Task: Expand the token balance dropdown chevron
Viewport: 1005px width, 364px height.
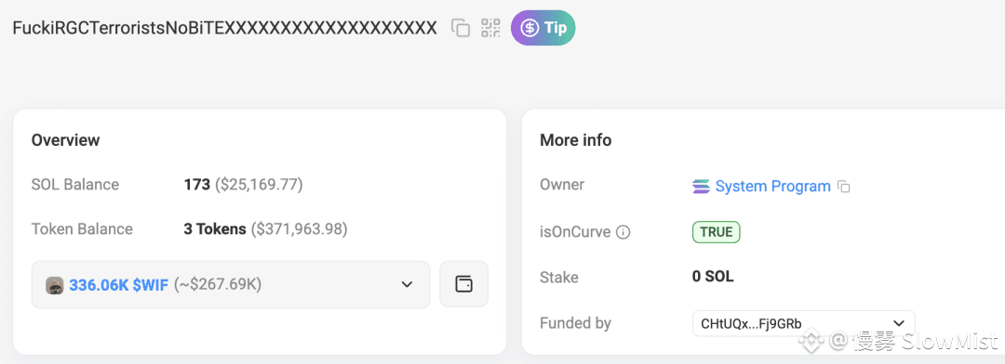Action: coord(407,285)
